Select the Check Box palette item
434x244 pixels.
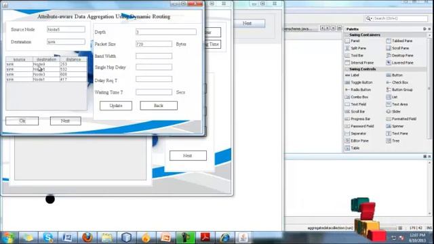pyautogui.click(x=397, y=83)
